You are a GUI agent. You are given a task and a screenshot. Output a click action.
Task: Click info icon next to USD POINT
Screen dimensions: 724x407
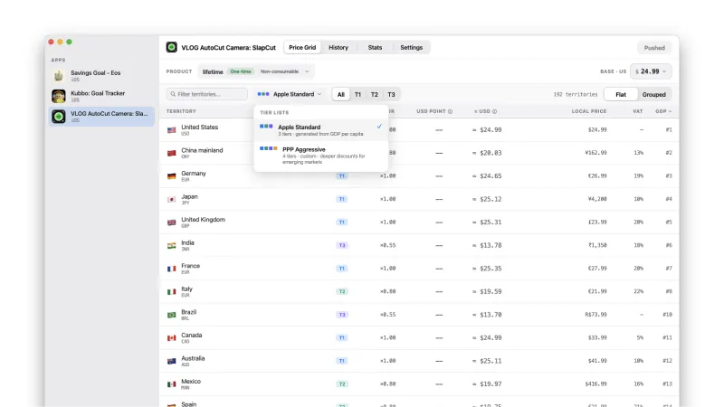(450, 111)
